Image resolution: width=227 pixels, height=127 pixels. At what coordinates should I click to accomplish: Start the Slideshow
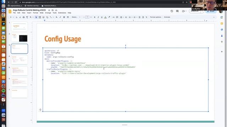(x=195, y=11)
